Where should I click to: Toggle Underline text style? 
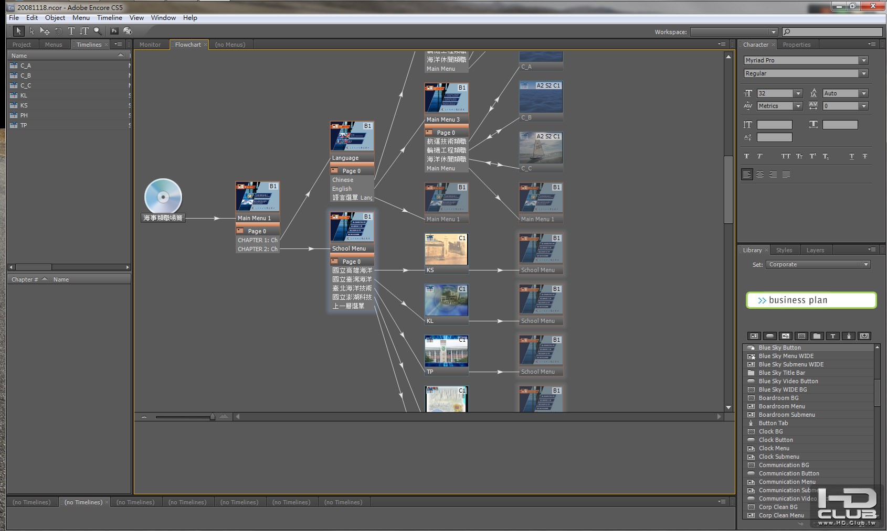point(851,156)
